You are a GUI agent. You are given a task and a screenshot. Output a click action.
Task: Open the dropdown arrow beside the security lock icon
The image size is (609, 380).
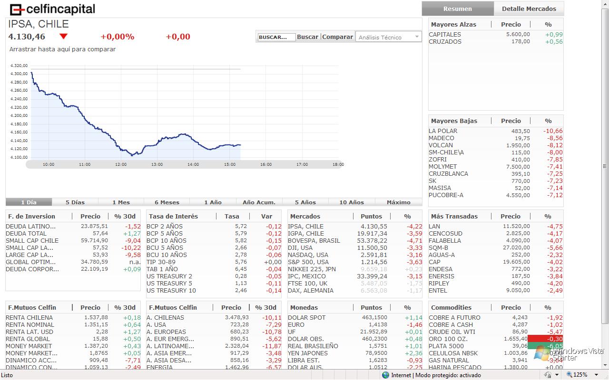point(557,375)
